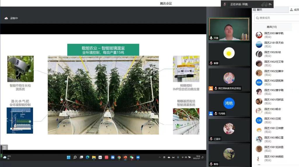Screen dimensions: 299x167
Task: Launch Microsoft Edge from the taskbar
Action: 88,157
